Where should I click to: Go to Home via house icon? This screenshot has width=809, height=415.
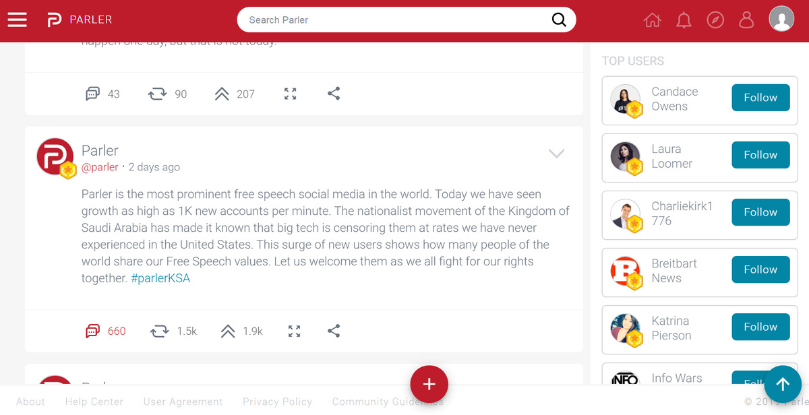[x=652, y=20]
